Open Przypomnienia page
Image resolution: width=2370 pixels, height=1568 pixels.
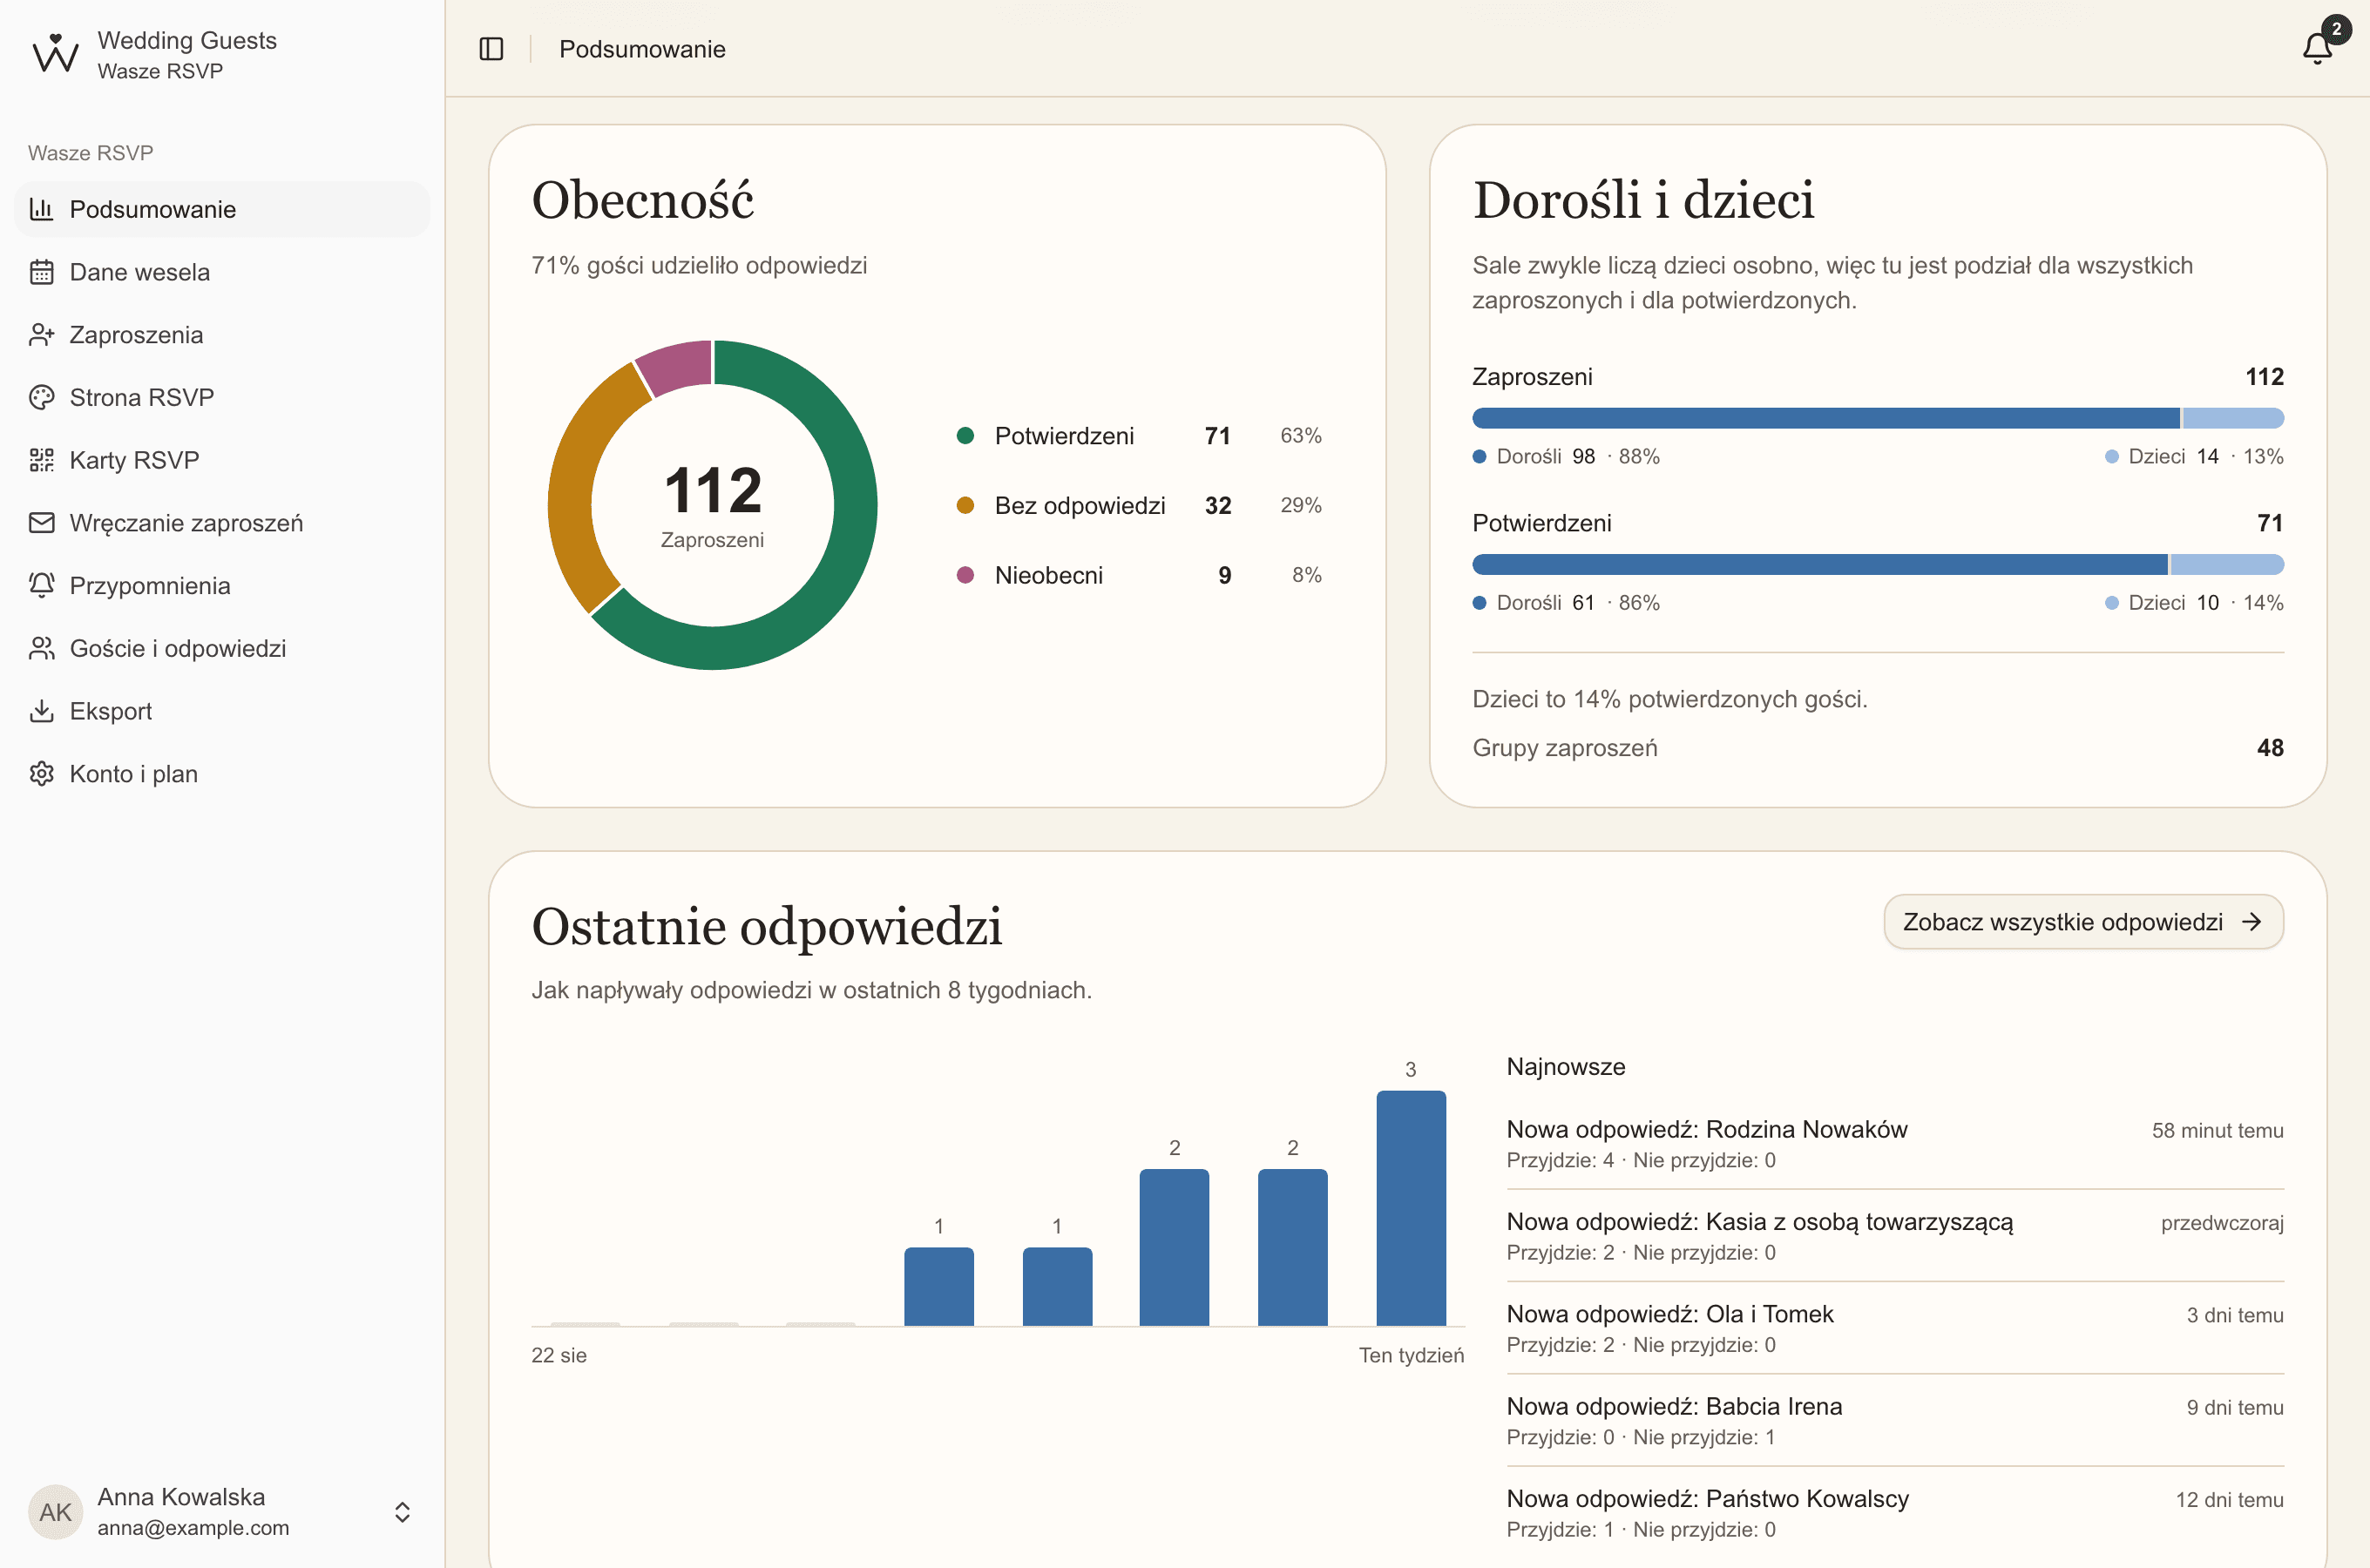click(x=222, y=586)
